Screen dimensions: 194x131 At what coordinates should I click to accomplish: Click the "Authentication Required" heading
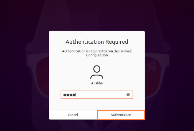pyautogui.click(x=97, y=42)
